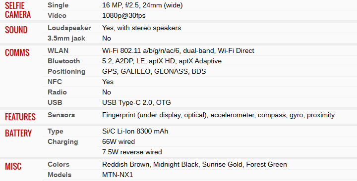357x181 pixels.
Task: Select the Bluetooth spec label
Action: 63,61
